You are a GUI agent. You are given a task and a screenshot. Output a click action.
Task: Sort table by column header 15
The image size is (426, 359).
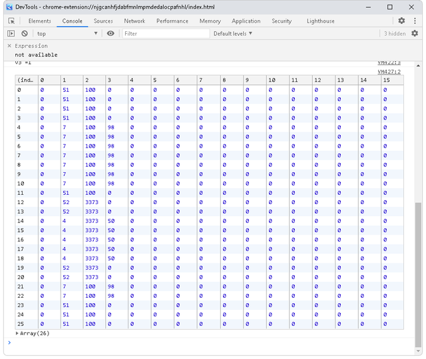[x=392, y=80]
